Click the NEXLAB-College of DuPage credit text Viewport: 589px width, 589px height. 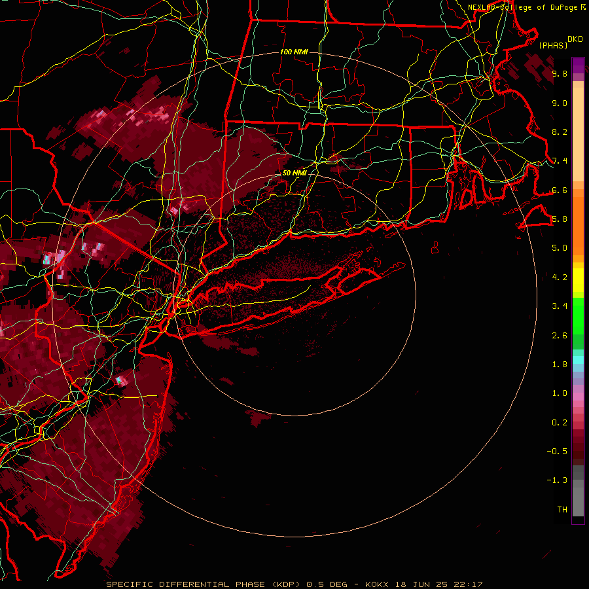pyautogui.click(x=524, y=7)
